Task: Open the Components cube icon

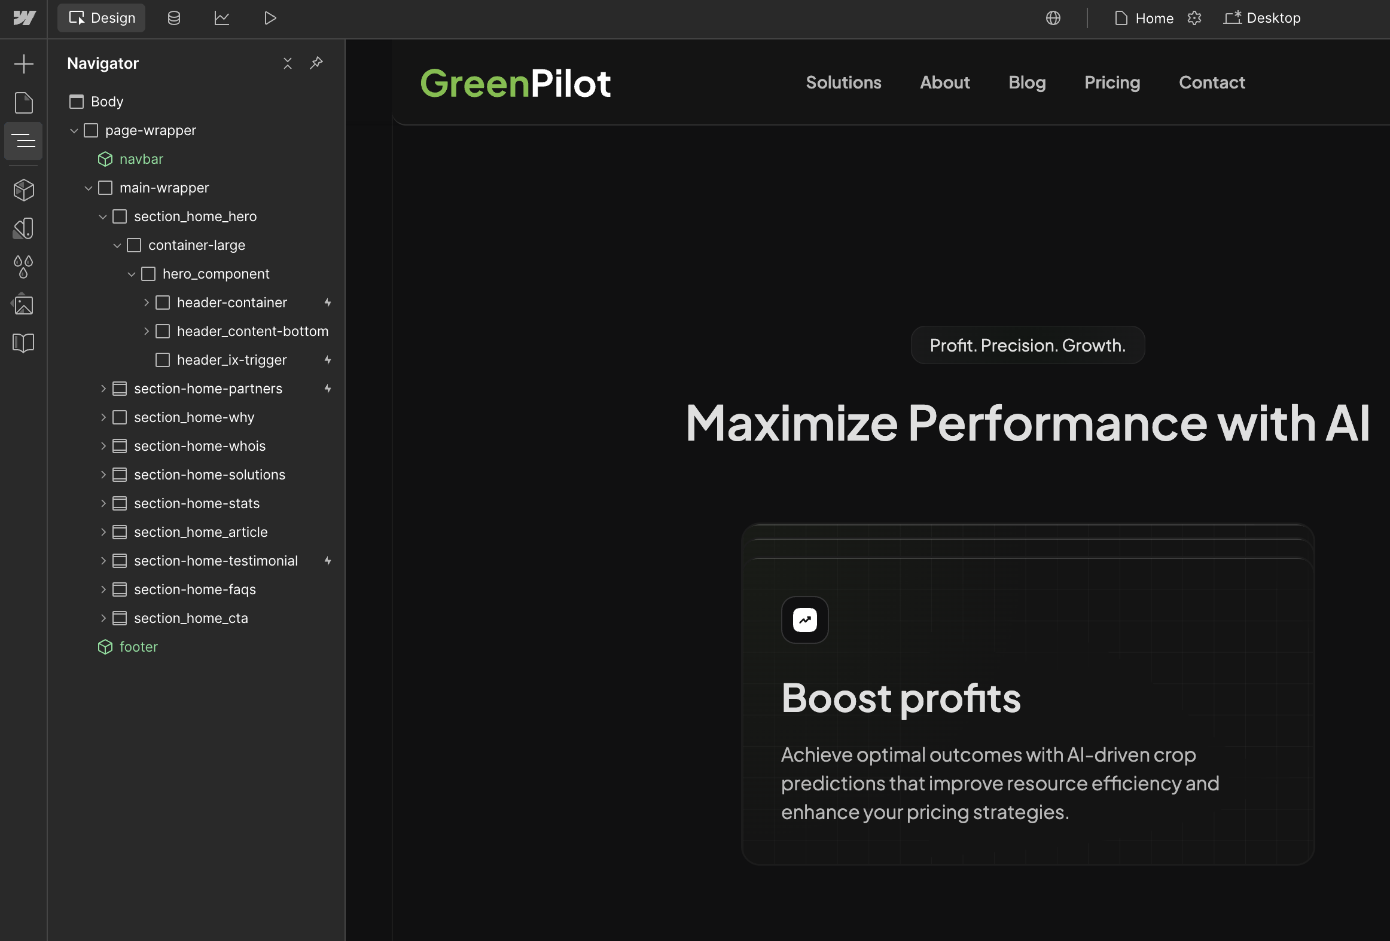Action: (23, 190)
